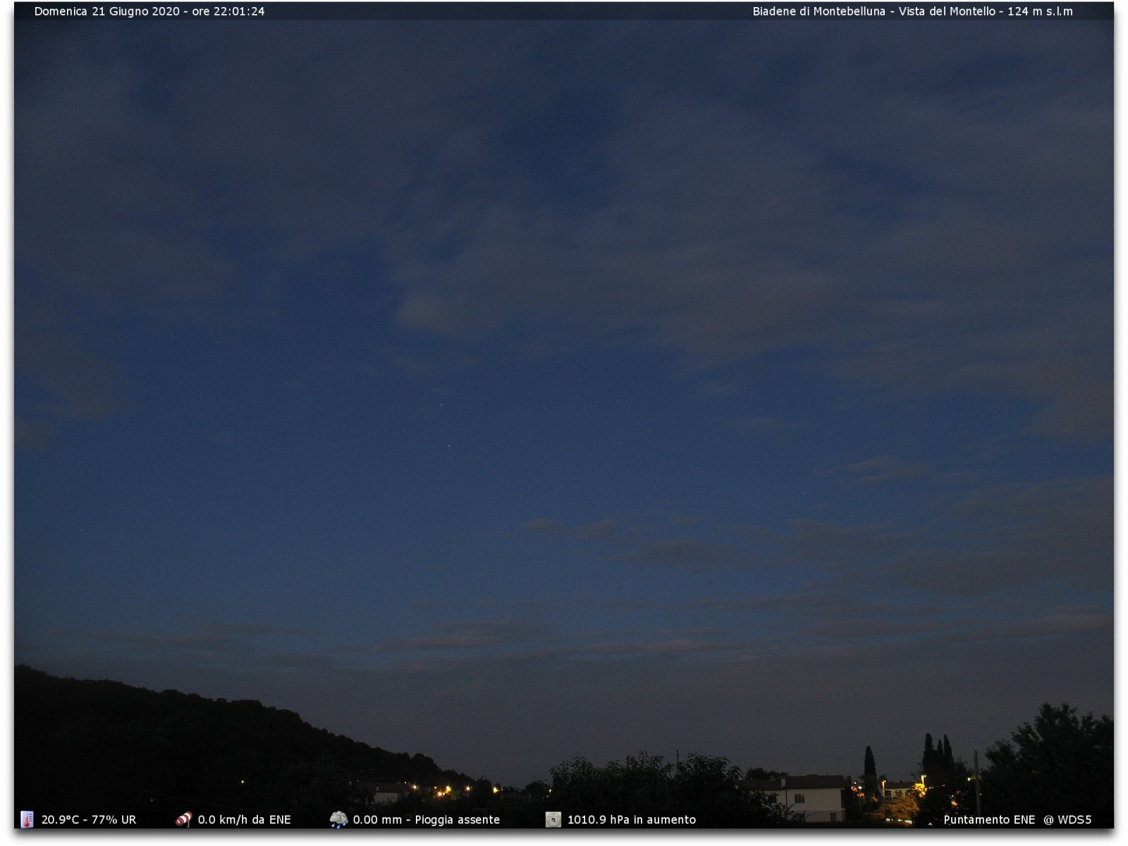Click the barometer pressure icon
This screenshot has width=1128, height=846.
point(553,819)
